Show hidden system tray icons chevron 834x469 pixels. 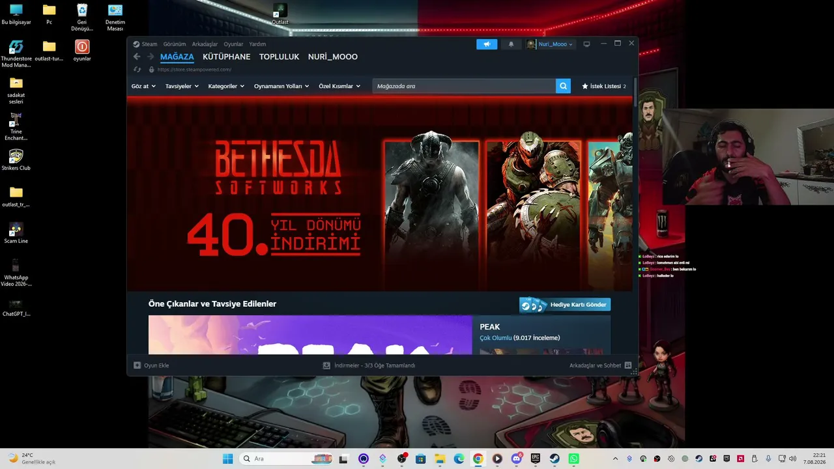615,459
